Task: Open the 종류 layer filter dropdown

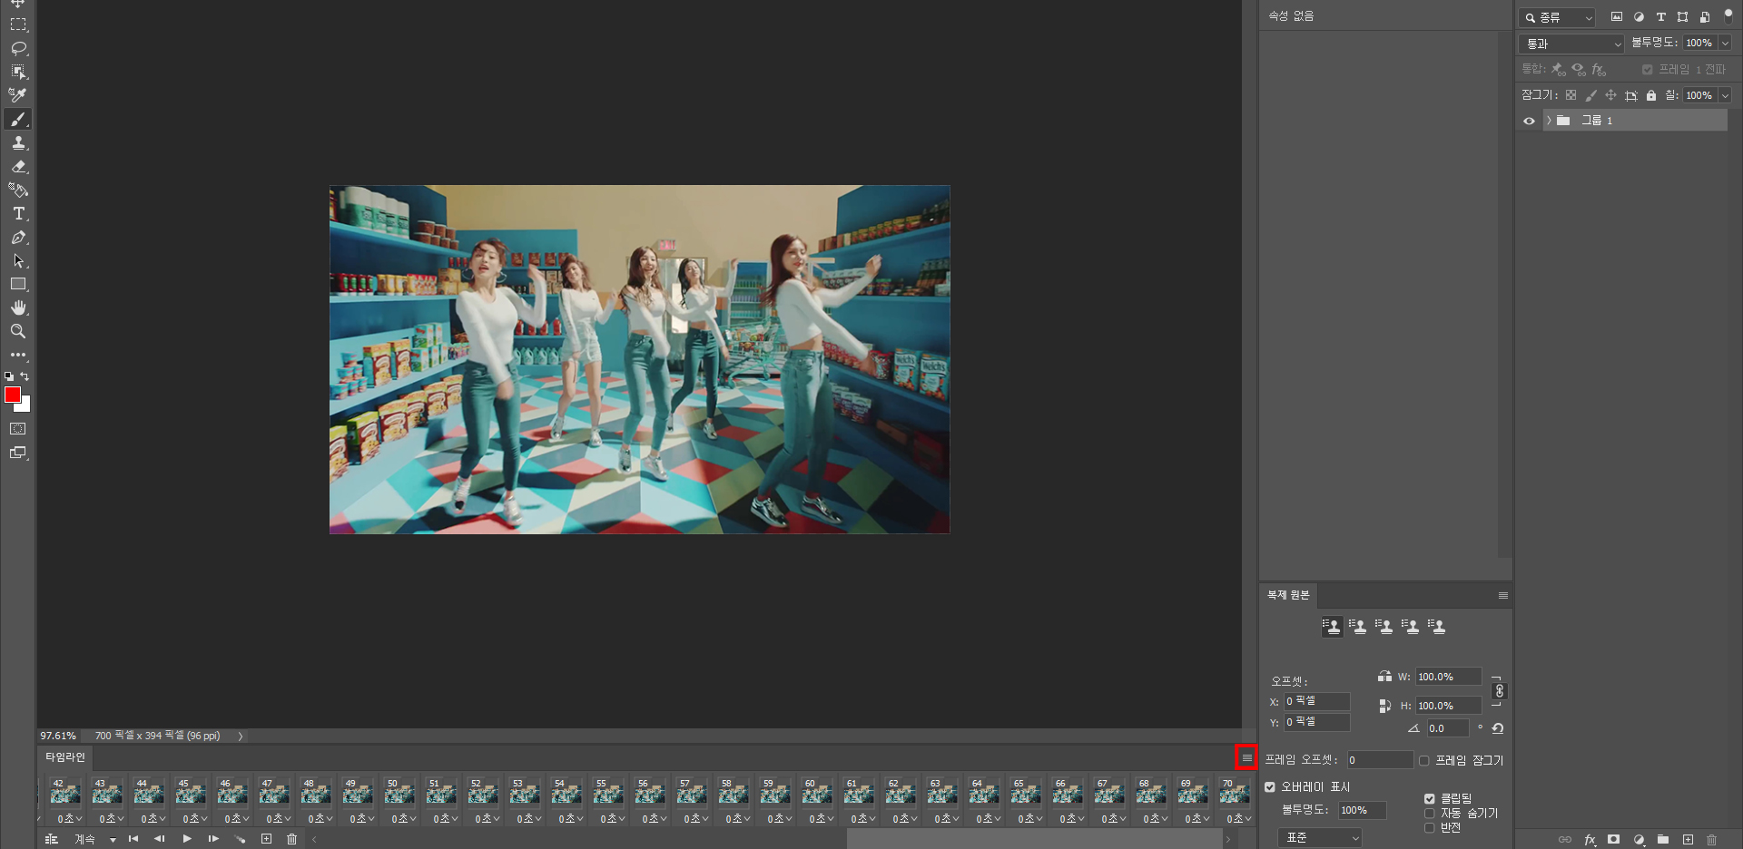Action: point(1557,17)
